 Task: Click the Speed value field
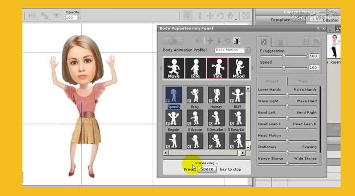(x=314, y=68)
